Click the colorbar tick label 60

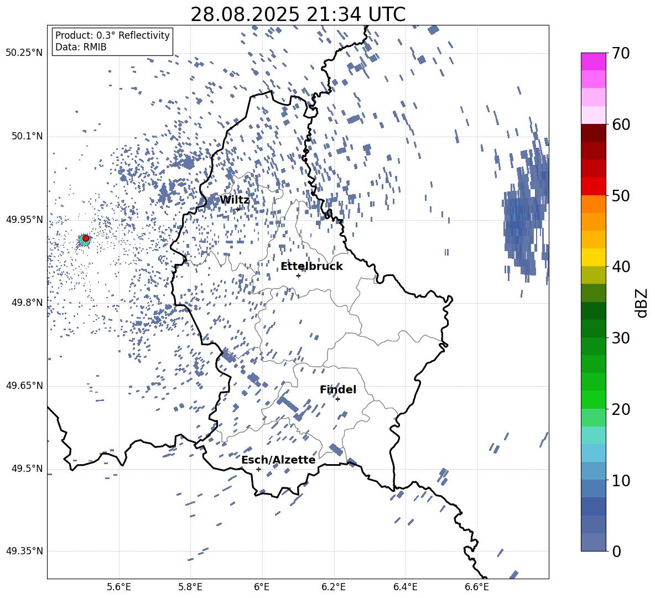[x=621, y=124]
